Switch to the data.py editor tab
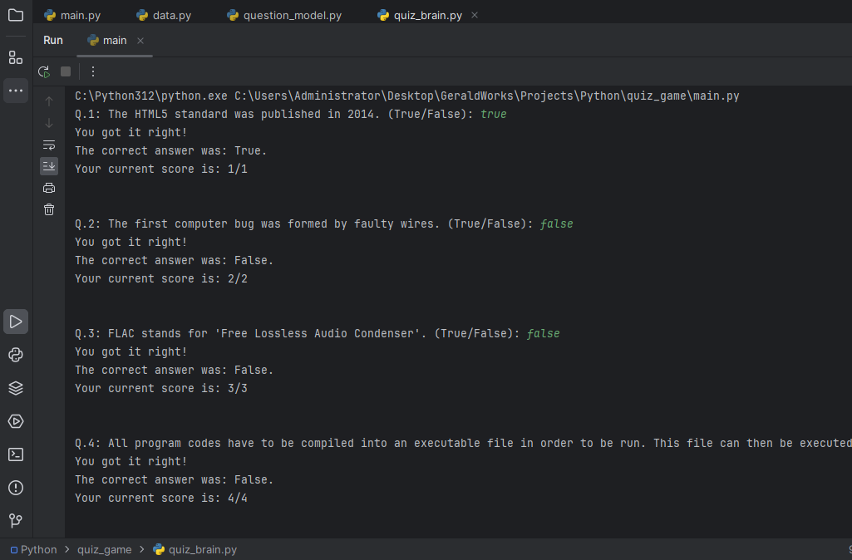The height and width of the screenshot is (560, 852). [x=163, y=16]
